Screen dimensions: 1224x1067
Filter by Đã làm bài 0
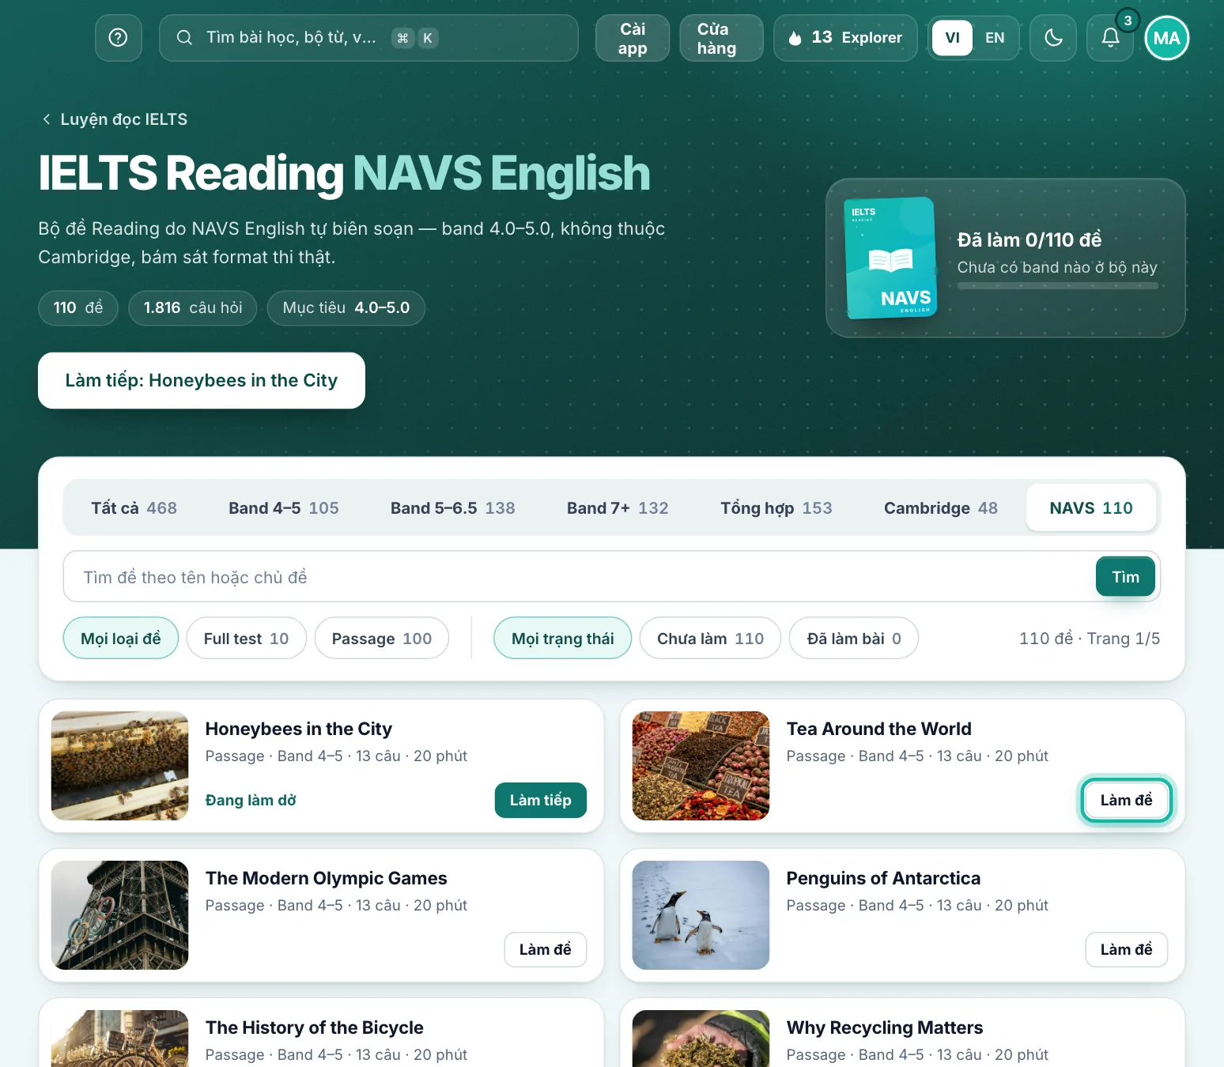click(x=854, y=638)
